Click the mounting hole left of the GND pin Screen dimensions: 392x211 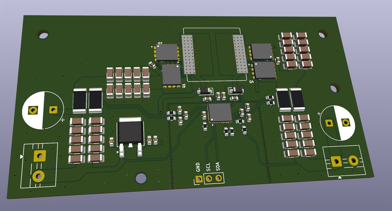(141, 178)
